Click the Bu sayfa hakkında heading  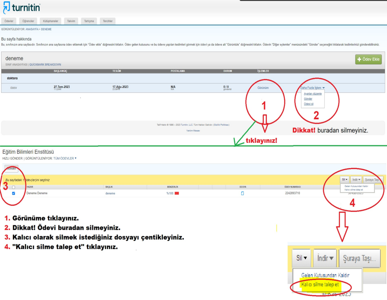point(16,39)
